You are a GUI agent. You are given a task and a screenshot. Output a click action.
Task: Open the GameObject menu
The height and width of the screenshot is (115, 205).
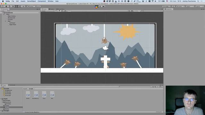tap(31, 1)
